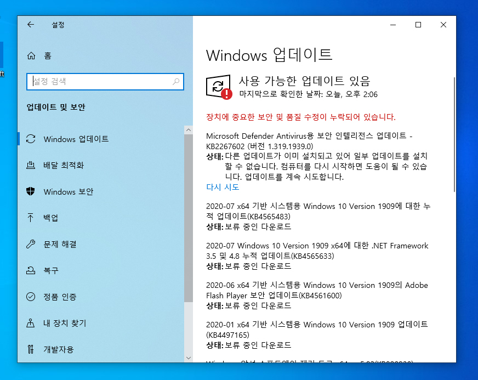Open the 복구 page

tap(101, 270)
